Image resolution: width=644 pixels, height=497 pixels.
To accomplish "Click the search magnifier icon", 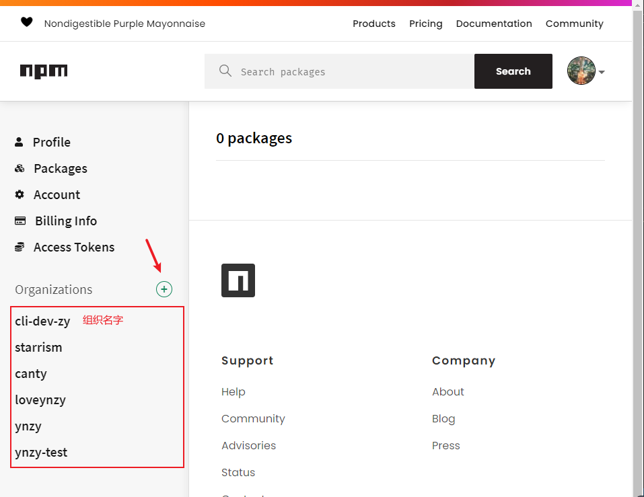I will tap(225, 71).
